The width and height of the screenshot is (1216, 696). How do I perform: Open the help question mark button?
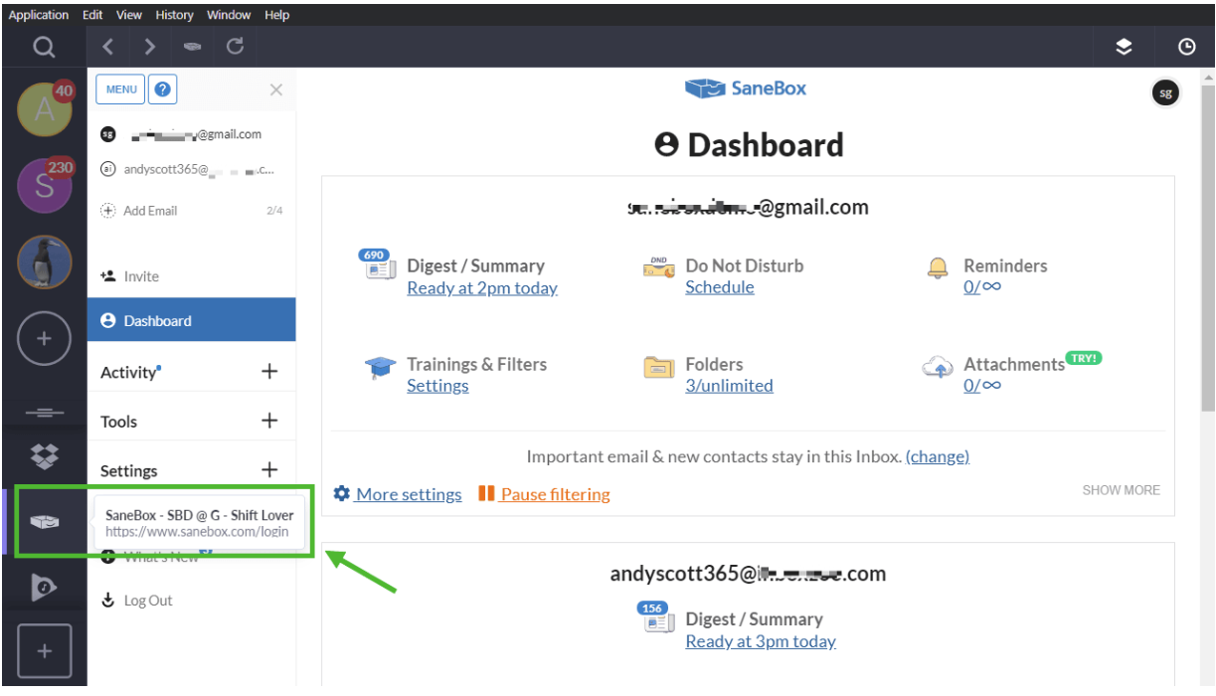click(x=162, y=89)
